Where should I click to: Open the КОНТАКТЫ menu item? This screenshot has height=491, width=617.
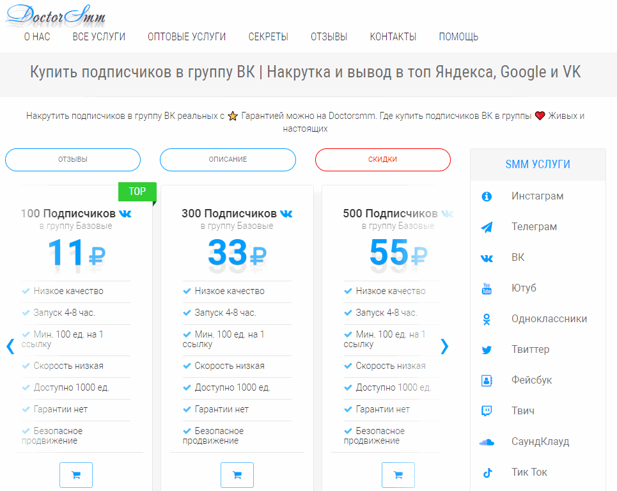click(x=393, y=37)
